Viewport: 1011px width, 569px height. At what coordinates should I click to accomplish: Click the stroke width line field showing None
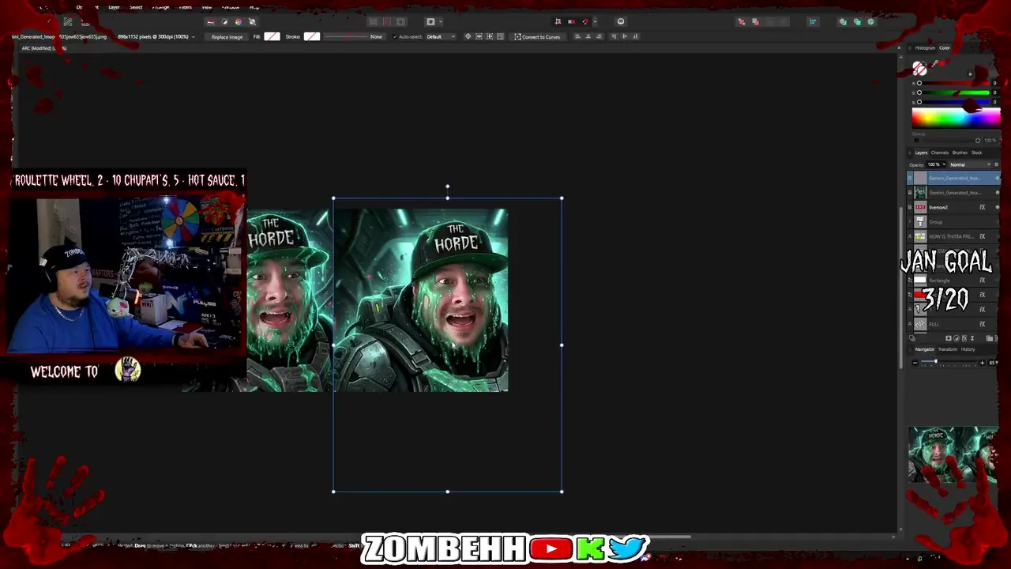click(x=354, y=36)
